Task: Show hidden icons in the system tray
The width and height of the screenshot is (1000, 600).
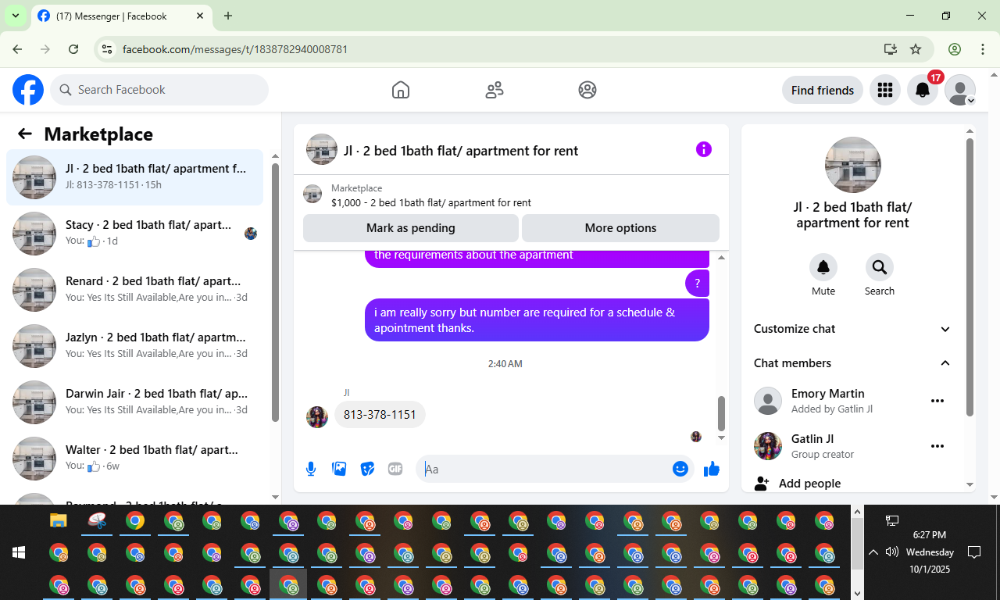Action: click(873, 552)
